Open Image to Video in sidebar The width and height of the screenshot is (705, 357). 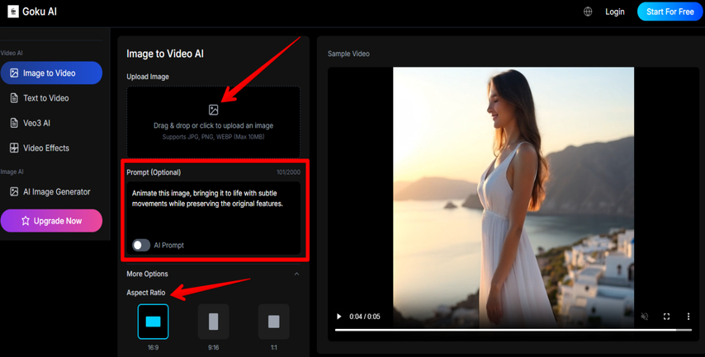[x=50, y=73]
